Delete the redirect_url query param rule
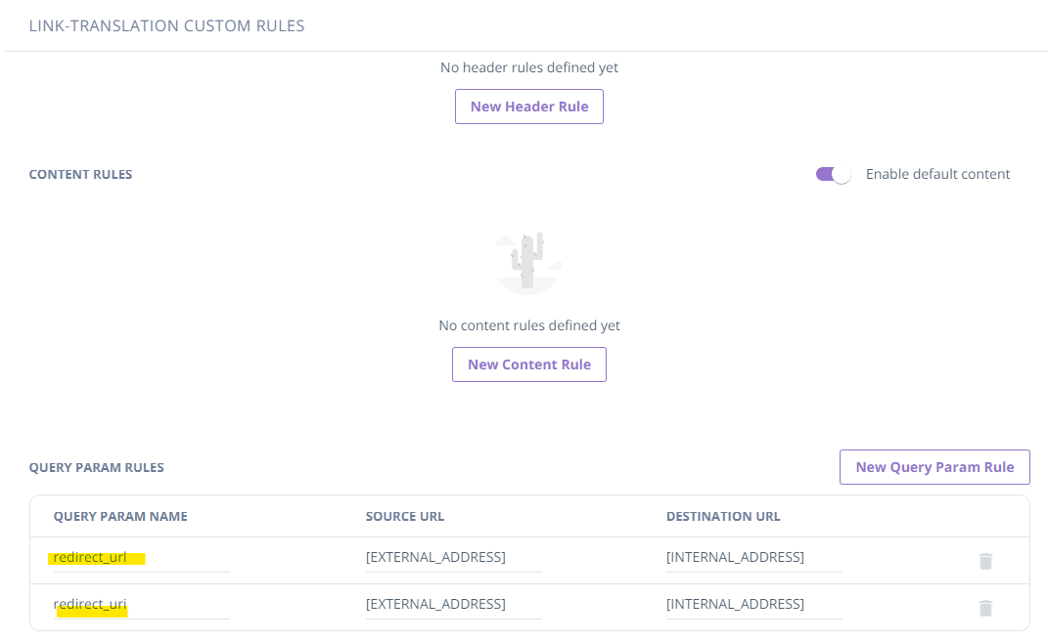 [985, 561]
